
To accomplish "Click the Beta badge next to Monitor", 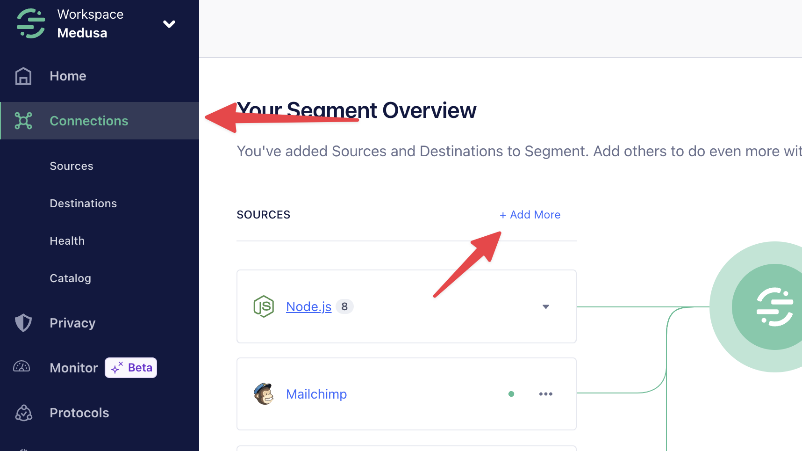I will click(130, 368).
